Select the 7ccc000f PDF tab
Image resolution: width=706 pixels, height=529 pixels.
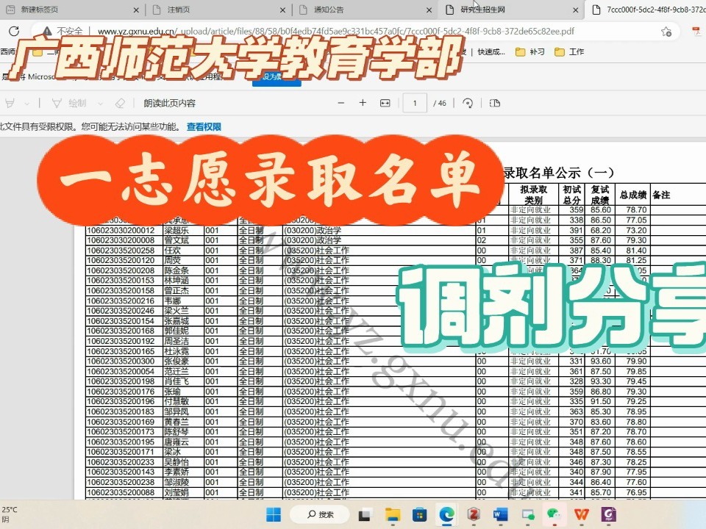pyautogui.click(x=646, y=10)
